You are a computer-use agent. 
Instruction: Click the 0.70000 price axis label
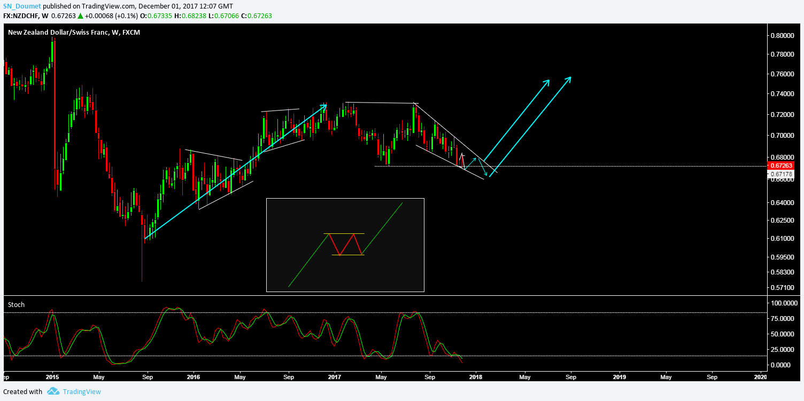783,136
